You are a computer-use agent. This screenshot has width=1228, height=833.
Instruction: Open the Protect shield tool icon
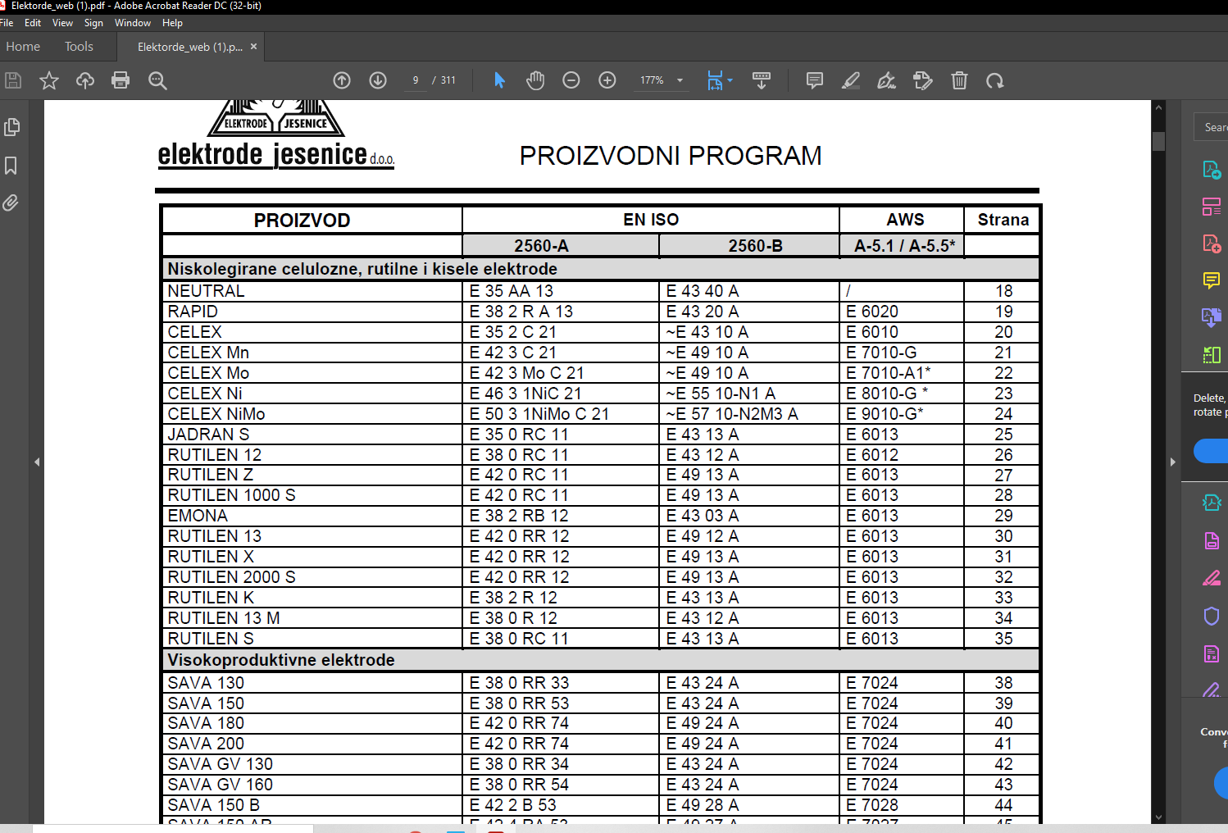tap(1212, 616)
